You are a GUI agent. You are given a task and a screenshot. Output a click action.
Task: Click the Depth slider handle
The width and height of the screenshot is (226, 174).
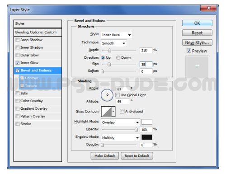pos(109,50)
